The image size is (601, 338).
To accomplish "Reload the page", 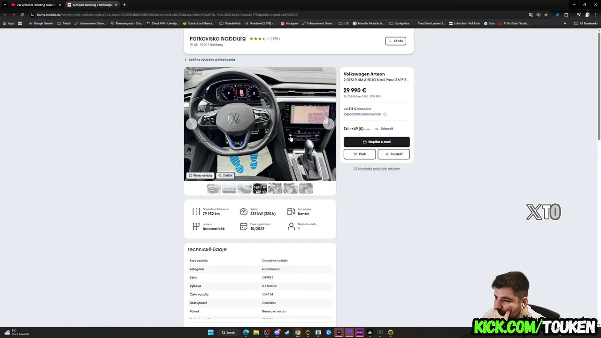I will point(22,15).
